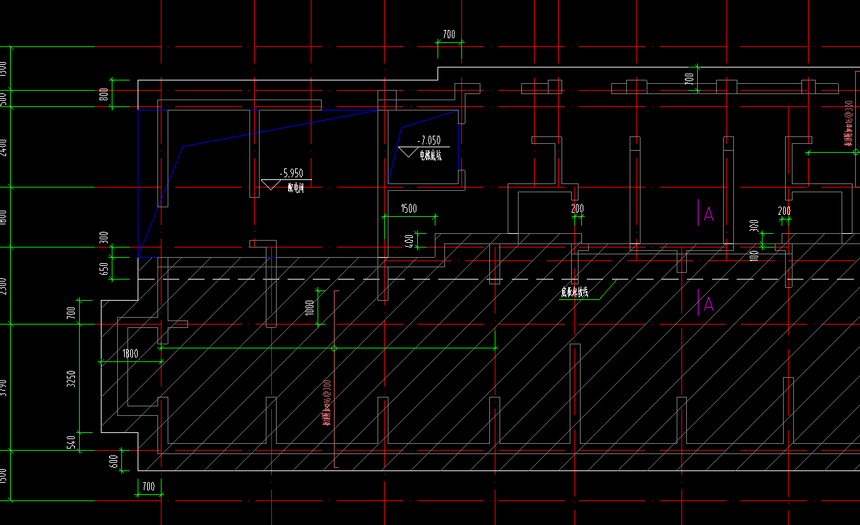The height and width of the screenshot is (525, 860).
Task: Select the red @300 rebar note near 1080
Action: tap(327, 403)
